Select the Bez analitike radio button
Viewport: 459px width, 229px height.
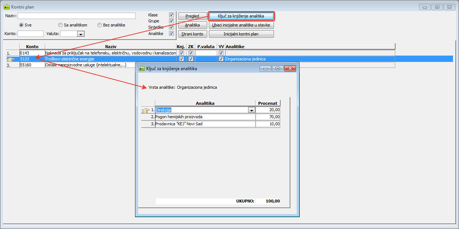(x=100, y=25)
